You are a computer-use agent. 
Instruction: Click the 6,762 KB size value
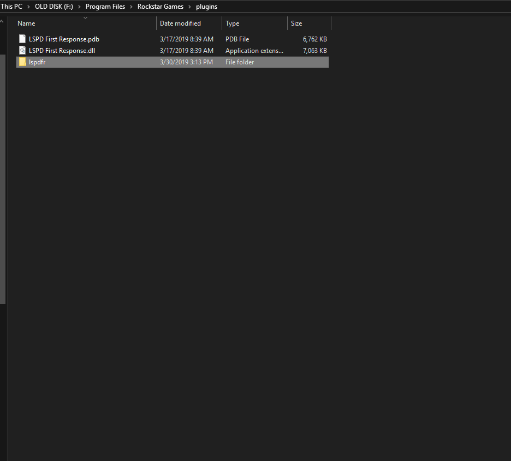pos(315,39)
